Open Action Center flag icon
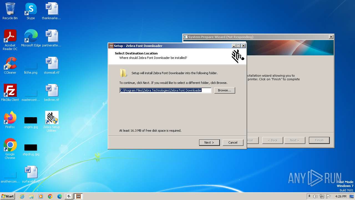Image resolution: width=355 pixels, height=200 pixels. [329, 196]
